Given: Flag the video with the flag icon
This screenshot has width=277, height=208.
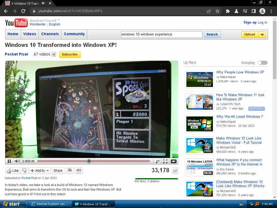Looking at the screenshot, I should click(x=70, y=171).
